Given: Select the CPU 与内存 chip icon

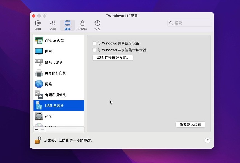Looking at the screenshot, I should 39,41.
